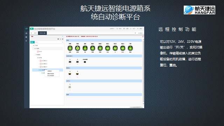Screen dimensions: 224x126
Task: Click the AC voltage indicator reading 5
Action: click(115, 48)
